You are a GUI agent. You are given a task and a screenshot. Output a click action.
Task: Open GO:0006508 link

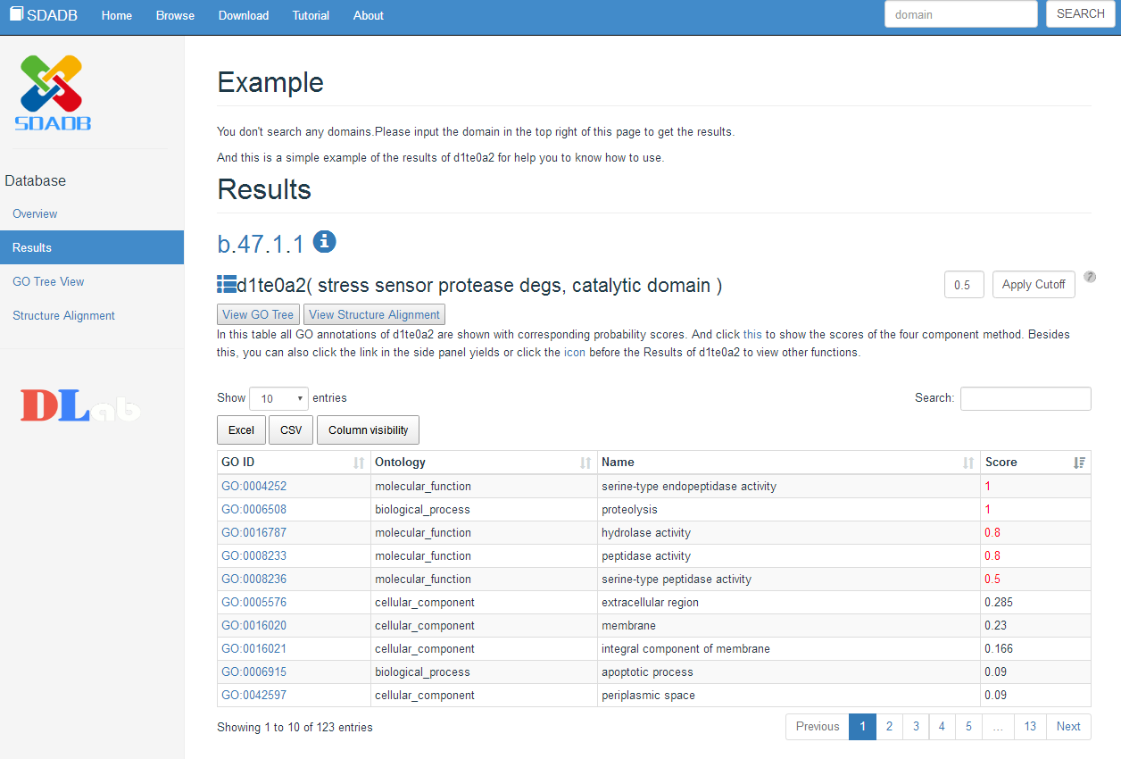coord(254,510)
